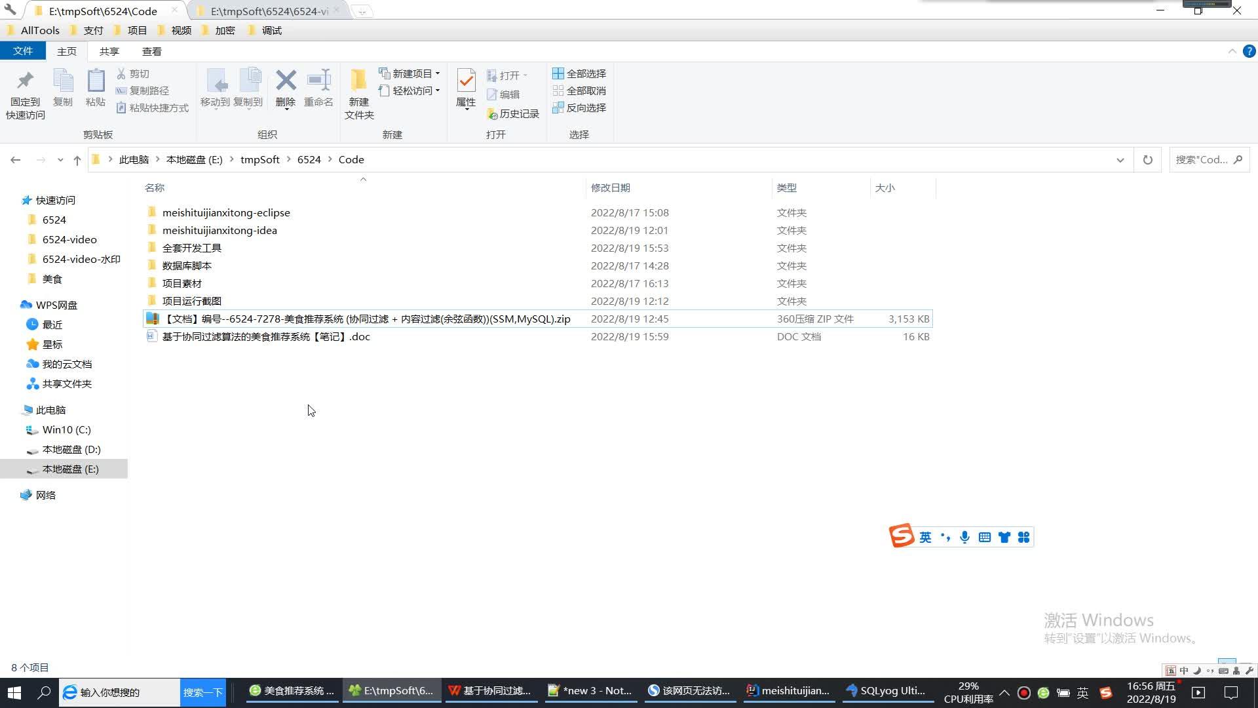
Task: Click the Paste clipboard icon
Action: click(x=96, y=81)
